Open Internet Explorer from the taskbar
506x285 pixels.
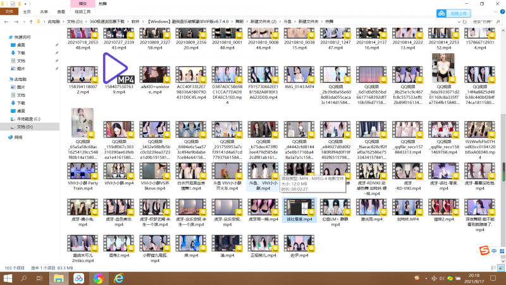[118, 278]
